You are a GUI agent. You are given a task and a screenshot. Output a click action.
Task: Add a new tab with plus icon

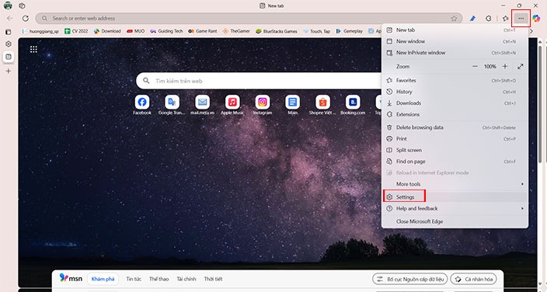point(9,71)
